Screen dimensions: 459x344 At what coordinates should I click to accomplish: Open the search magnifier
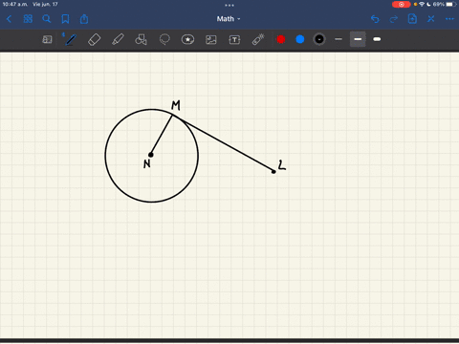click(47, 19)
